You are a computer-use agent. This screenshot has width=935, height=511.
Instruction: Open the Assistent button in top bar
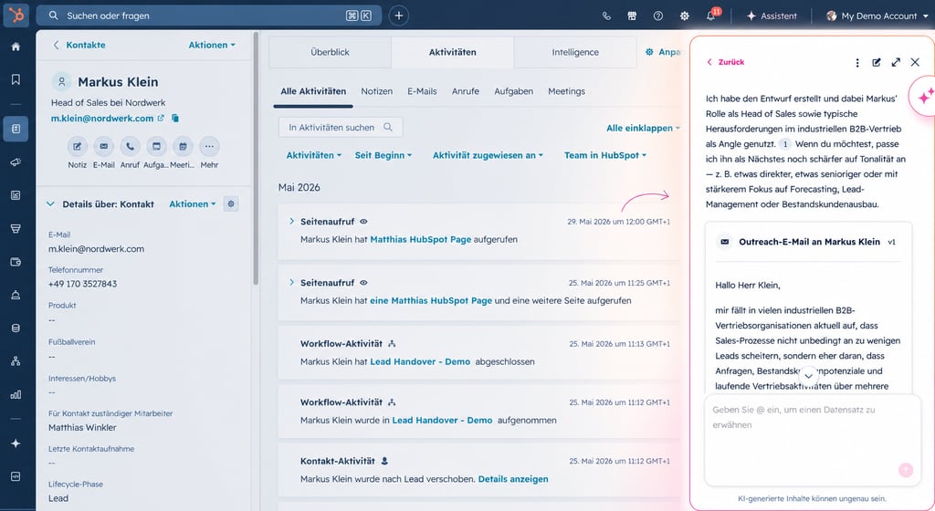[772, 16]
